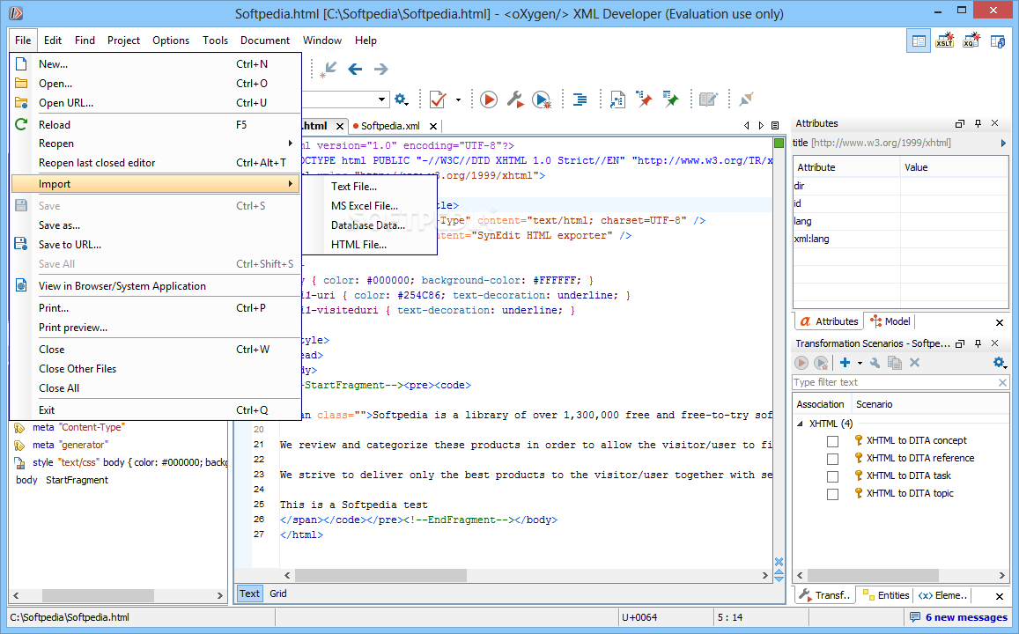Click the debug scenario play-with-bug icon
The width and height of the screenshot is (1019, 634).
pyautogui.click(x=542, y=100)
